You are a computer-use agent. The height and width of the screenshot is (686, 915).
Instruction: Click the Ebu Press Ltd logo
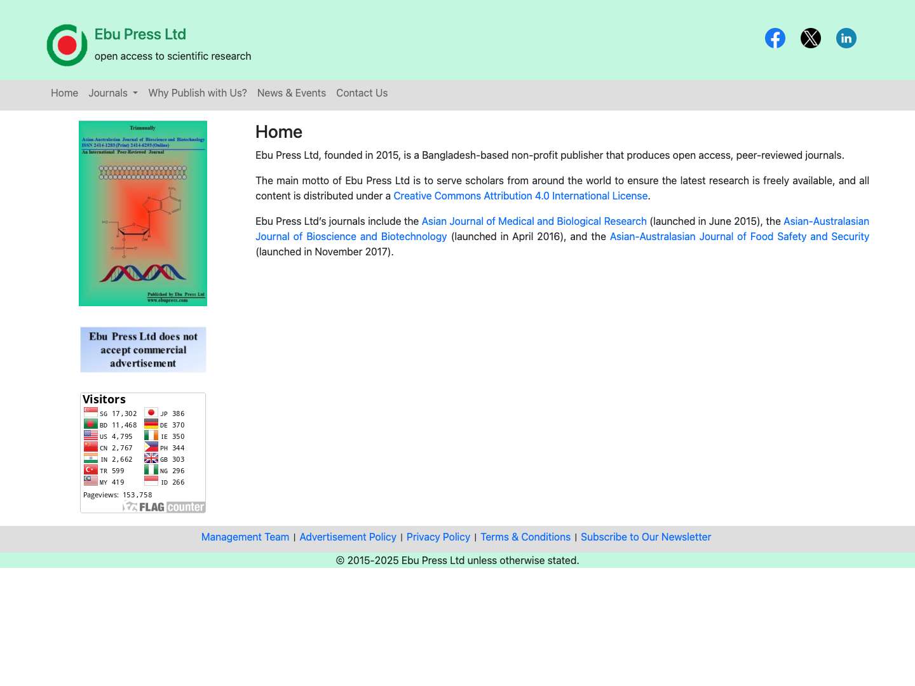(x=67, y=45)
